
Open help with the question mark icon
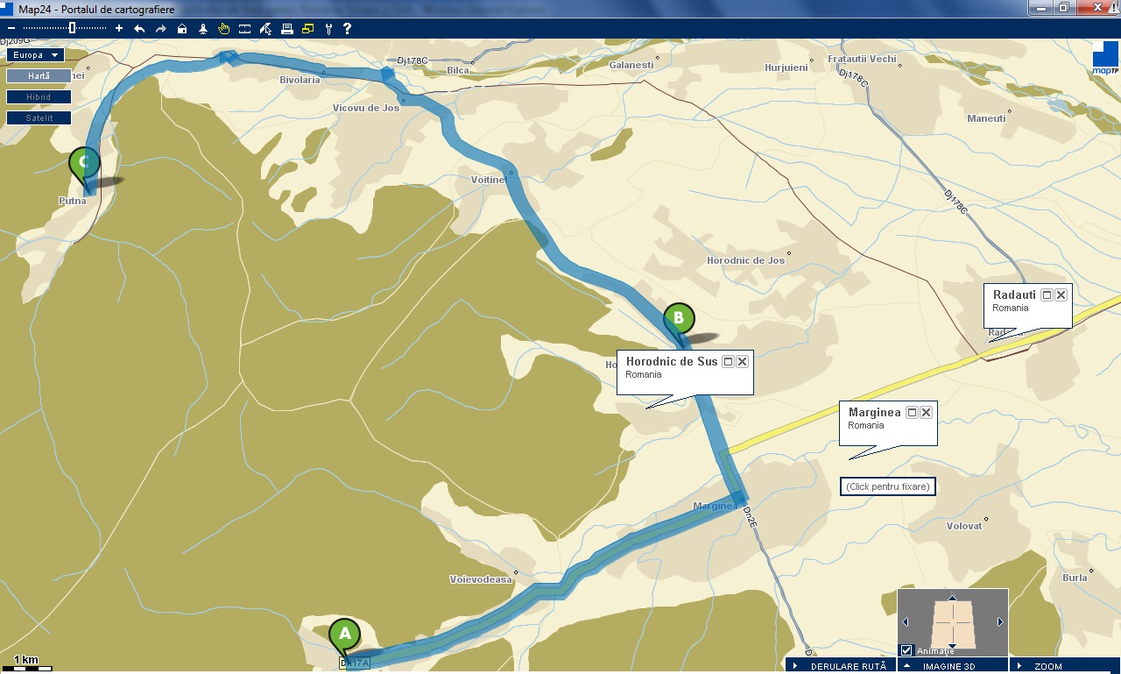(x=348, y=29)
